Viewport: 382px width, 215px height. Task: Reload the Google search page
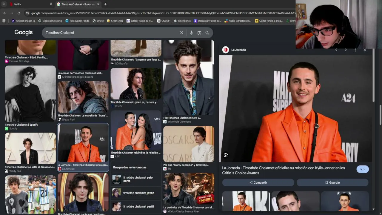(19, 13)
